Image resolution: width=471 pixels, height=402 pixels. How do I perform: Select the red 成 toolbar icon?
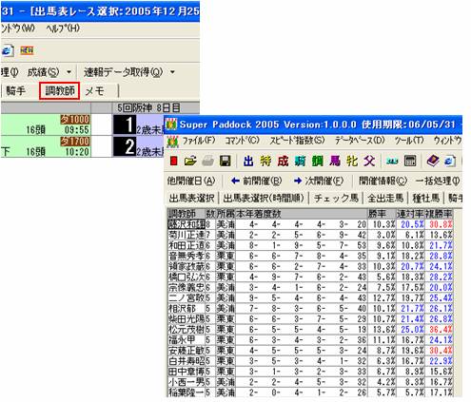pos(283,161)
